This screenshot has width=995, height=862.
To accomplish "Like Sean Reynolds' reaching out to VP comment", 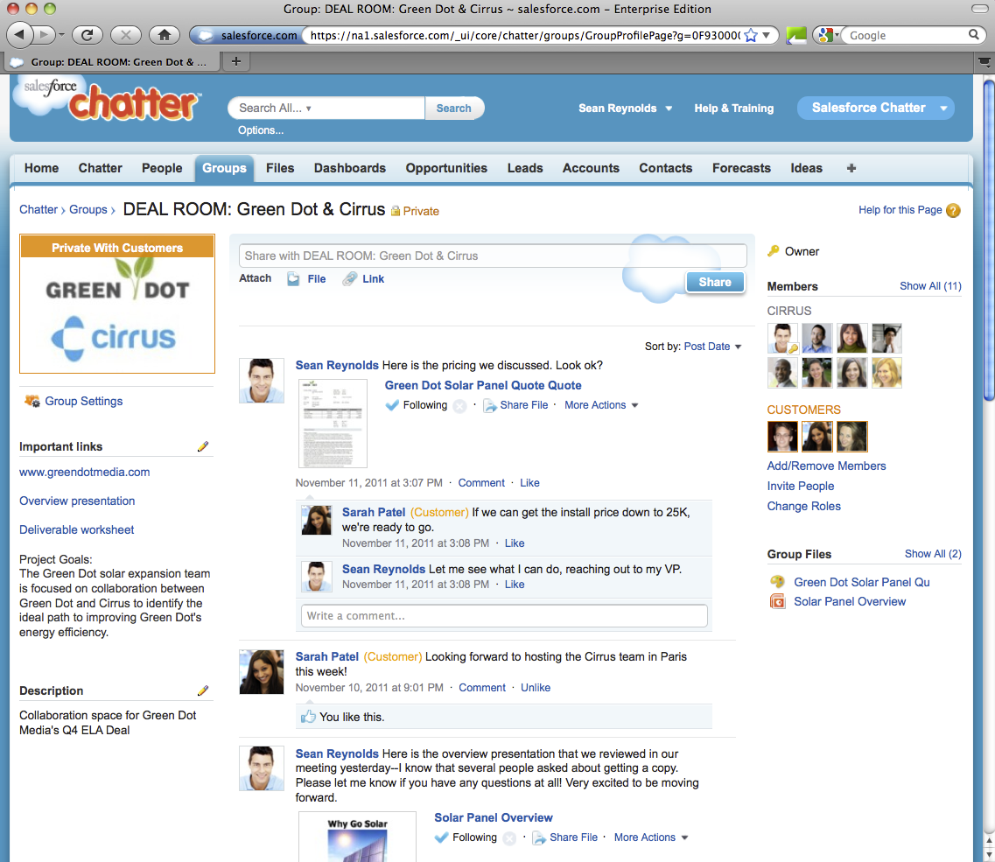I will point(515,585).
